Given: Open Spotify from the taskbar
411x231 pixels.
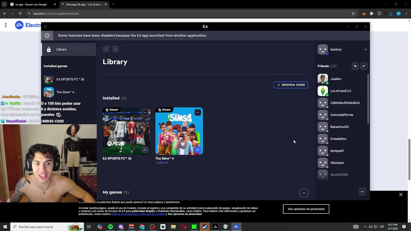Looking at the screenshot, I should [110, 227].
